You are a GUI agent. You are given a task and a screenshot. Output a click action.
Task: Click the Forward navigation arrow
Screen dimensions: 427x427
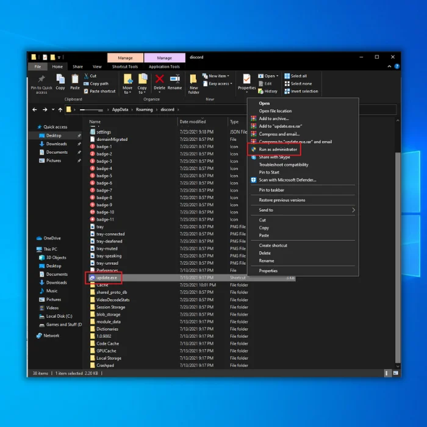tap(45, 109)
